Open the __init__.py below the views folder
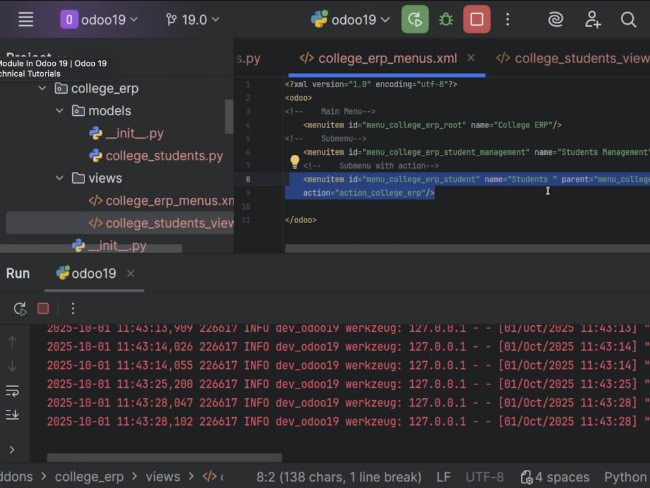650x488 pixels. click(117, 245)
